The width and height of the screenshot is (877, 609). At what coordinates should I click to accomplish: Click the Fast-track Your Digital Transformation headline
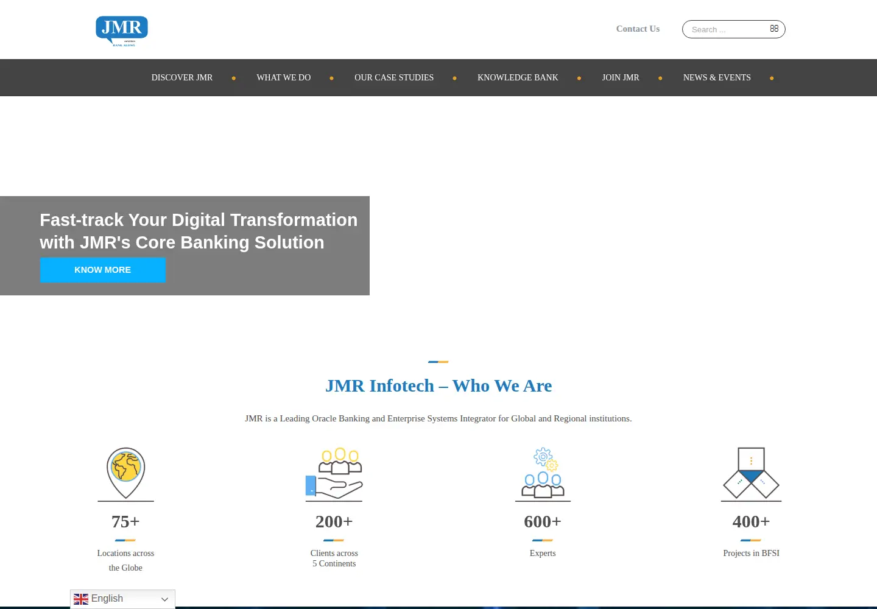pyautogui.click(x=199, y=231)
